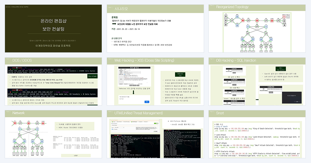Click the Reflected XSS green label
311x163 pixels.
[x=180, y=75]
